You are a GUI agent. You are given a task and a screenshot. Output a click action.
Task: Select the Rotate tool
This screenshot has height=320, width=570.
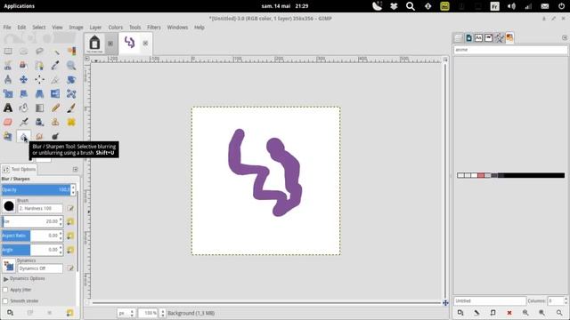tap(71, 79)
